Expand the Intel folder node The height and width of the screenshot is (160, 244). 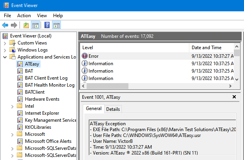click(12, 107)
